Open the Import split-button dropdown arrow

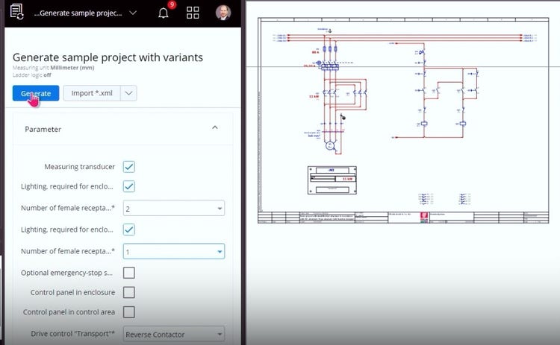point(129,93)
